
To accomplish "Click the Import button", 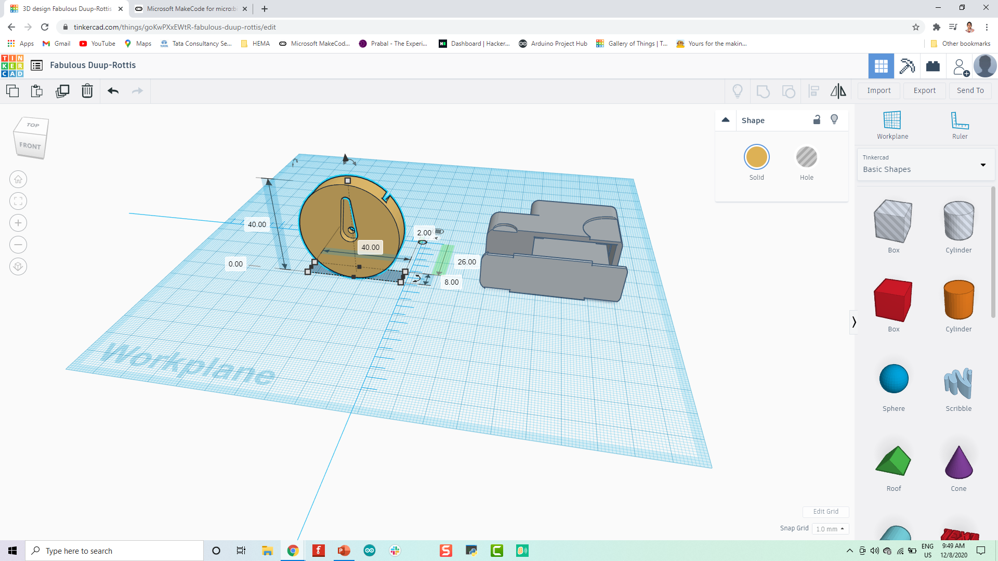I will pos(879,90).
